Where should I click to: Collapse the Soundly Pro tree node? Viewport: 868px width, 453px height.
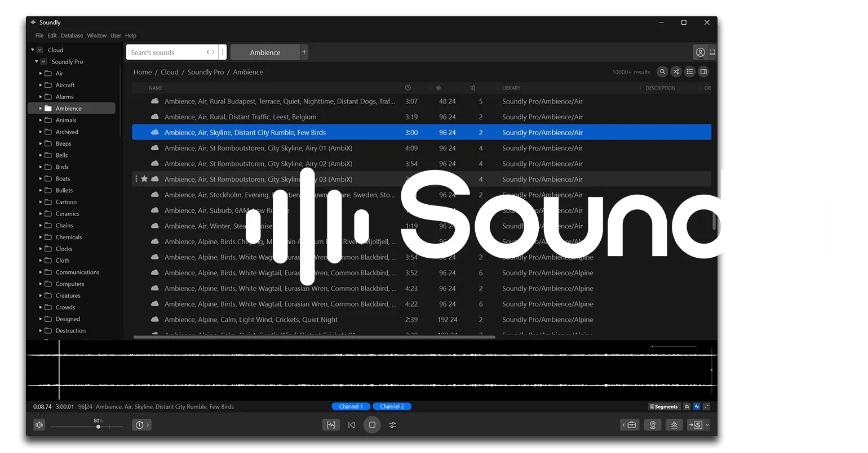[37, 62]
